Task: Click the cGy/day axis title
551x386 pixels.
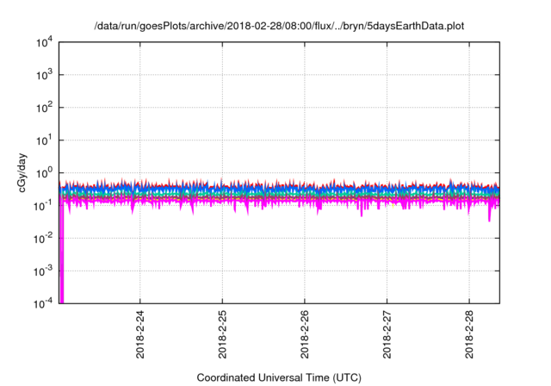Action: click(x=22, y=172)
